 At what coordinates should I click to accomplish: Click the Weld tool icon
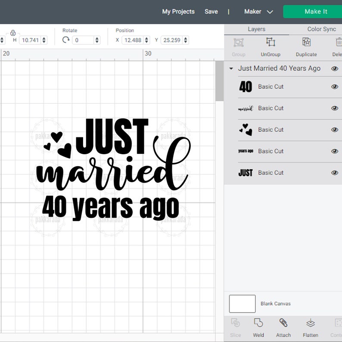(258, 323)
